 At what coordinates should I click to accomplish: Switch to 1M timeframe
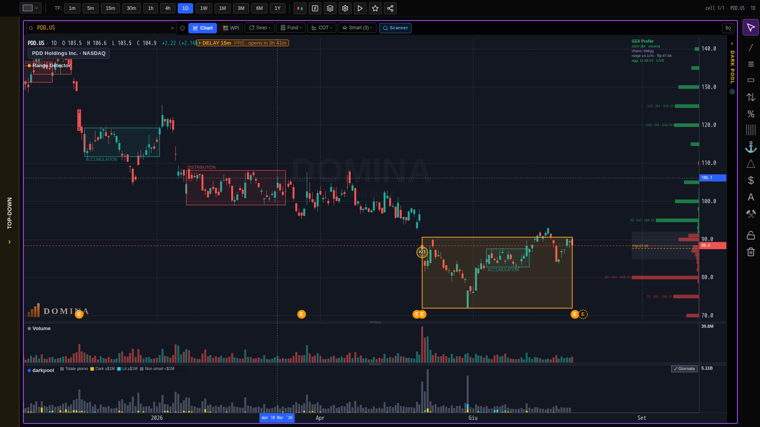click(x=223, y=8)
